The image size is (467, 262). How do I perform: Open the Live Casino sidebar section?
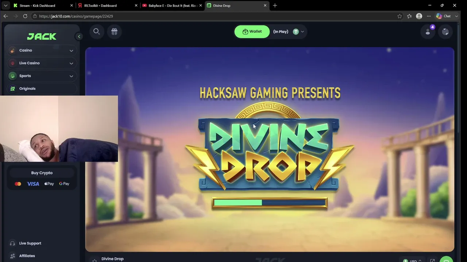coord(42,63)
